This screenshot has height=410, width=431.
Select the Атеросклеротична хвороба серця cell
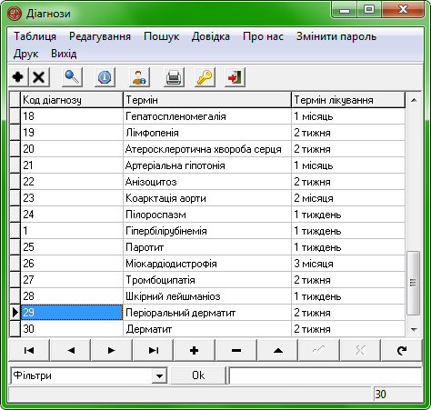207,149
